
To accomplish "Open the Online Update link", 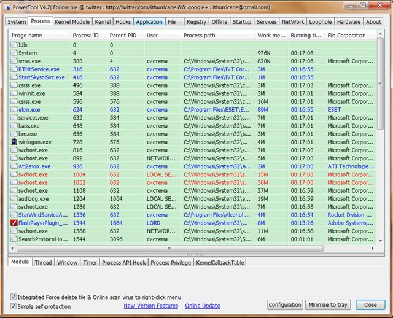I will pos(203,306).
